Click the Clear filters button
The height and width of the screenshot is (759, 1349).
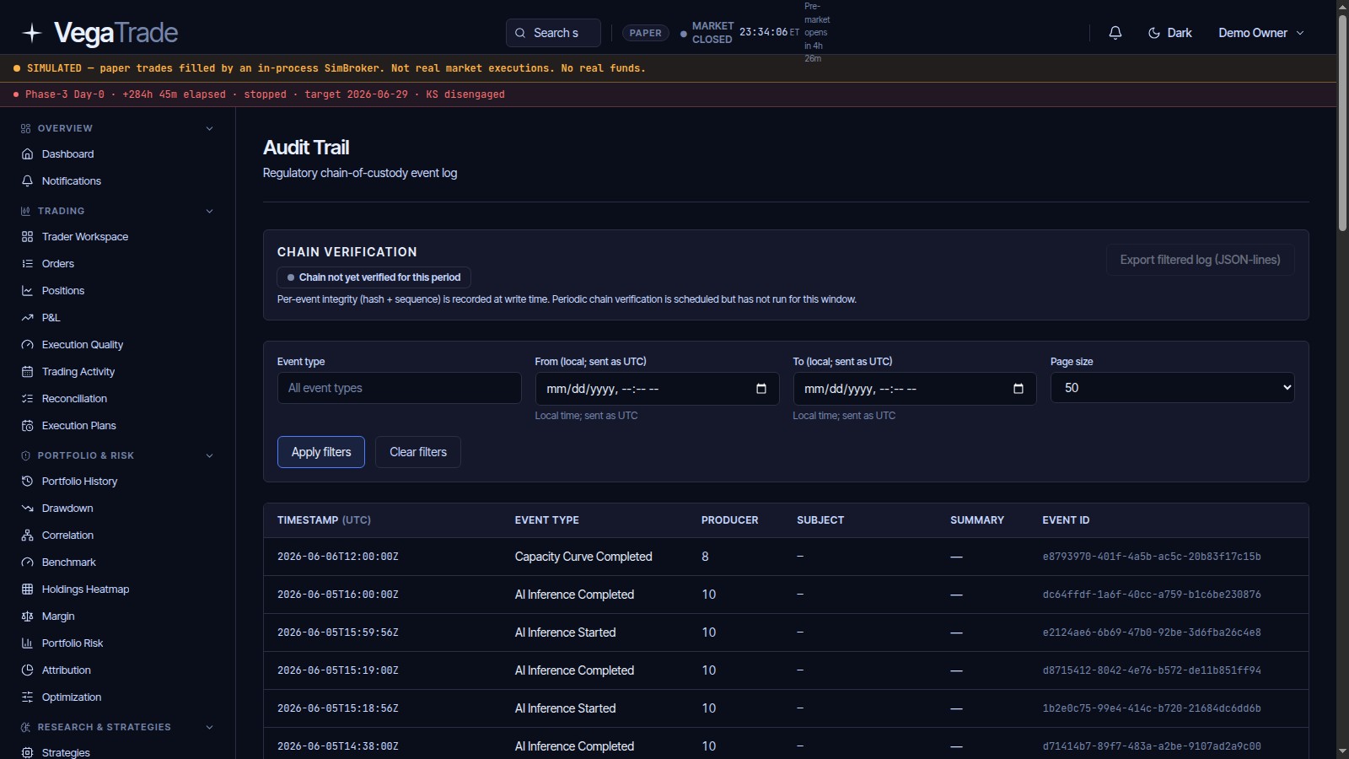click(x=418, y=452)
